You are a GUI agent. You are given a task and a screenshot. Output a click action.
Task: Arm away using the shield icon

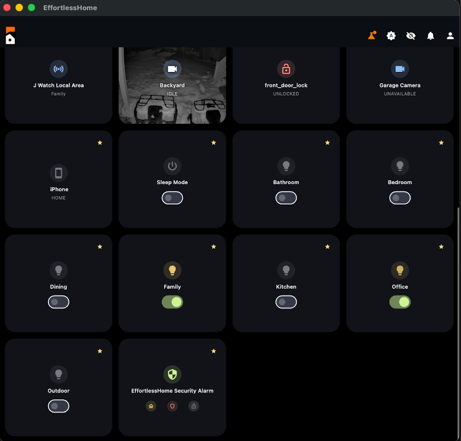click(172, 406)
